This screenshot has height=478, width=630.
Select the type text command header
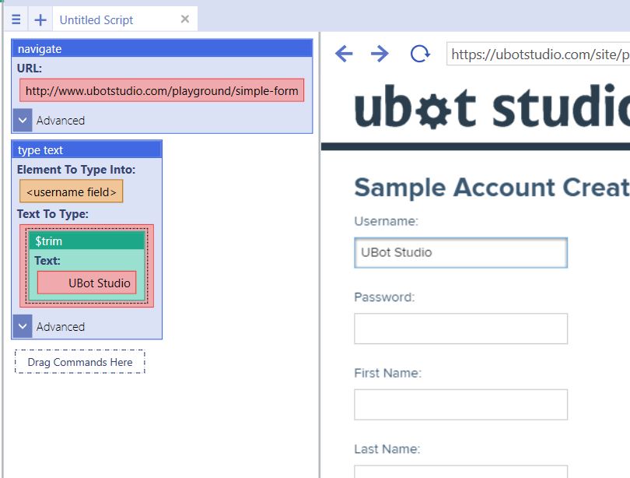87,150
